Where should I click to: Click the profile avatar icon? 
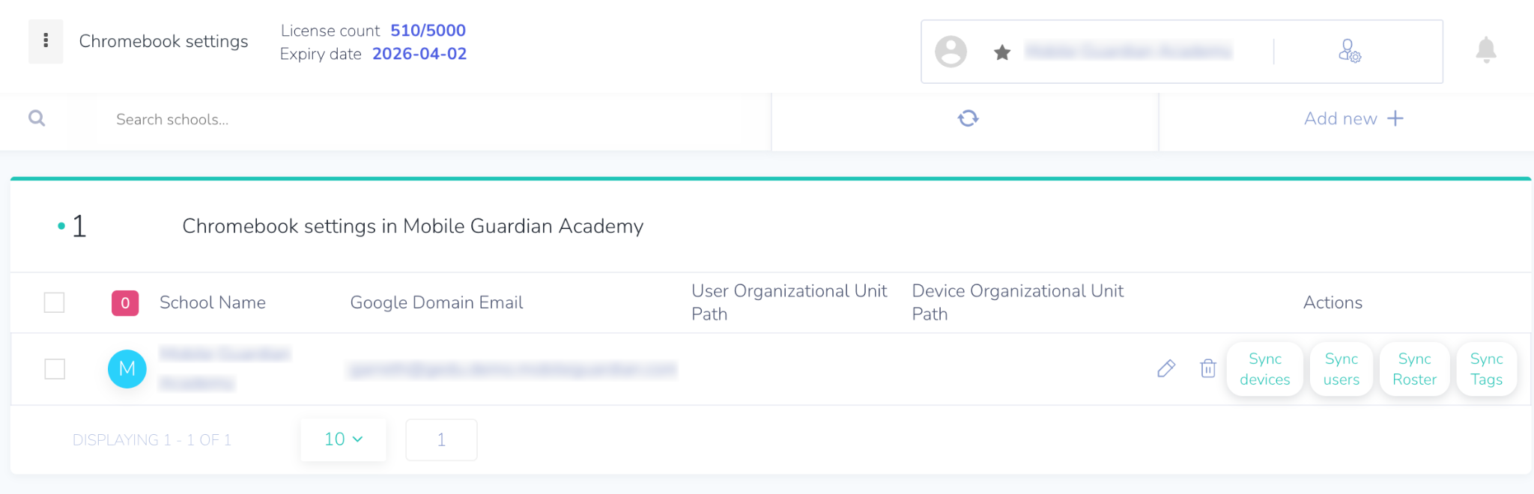pos(951,52)
